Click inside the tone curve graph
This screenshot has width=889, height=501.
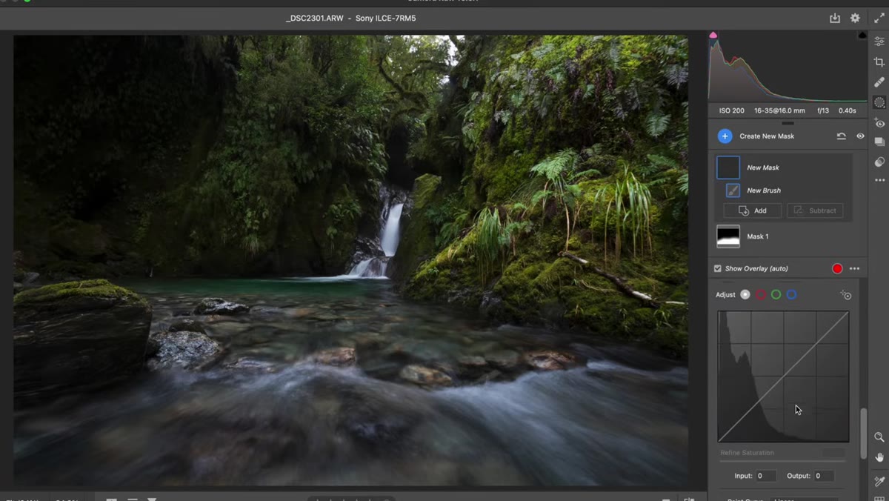pos(783,376)
